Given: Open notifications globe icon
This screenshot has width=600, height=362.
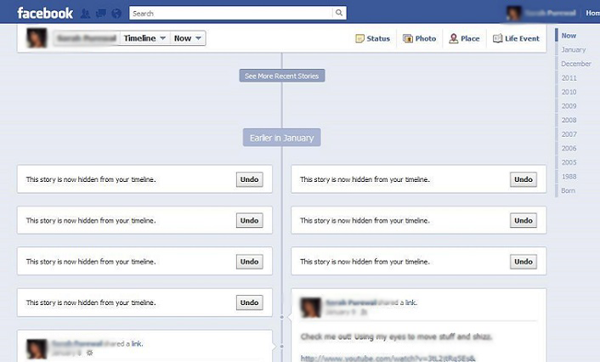Looking at the screenshot, I should click(116, 14).
